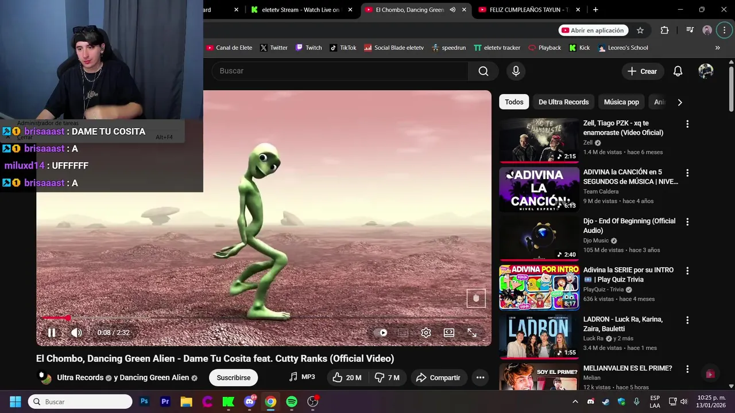Screen dimensions: 735x413
Task: Open YouTube notifications bell
Action: click(678, 71)
